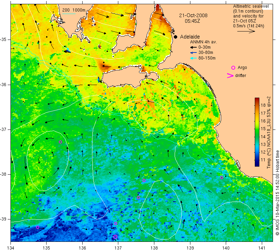This screenshot has width=280, height=252.
Task: Click the dark red top of the temperature colorbar
Action: [x=257, y=99]
